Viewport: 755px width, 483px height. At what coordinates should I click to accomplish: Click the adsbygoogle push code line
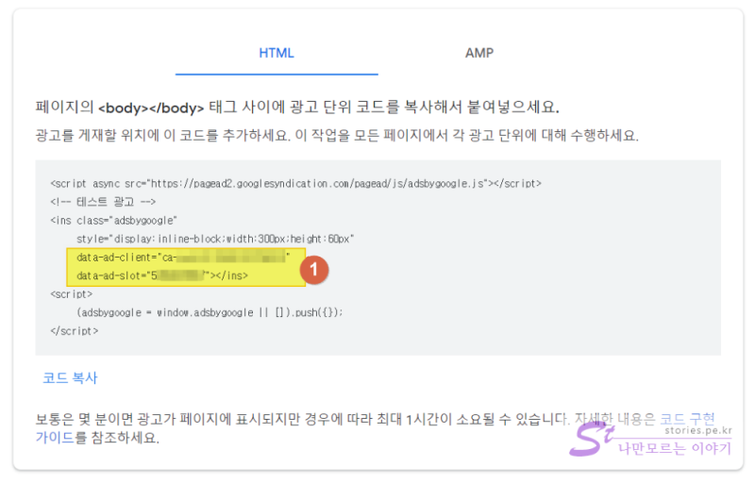[x=210, y=312]
